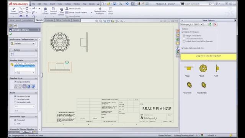
Task: Select the Spline sketch tool
Action: tap(33, 8)
